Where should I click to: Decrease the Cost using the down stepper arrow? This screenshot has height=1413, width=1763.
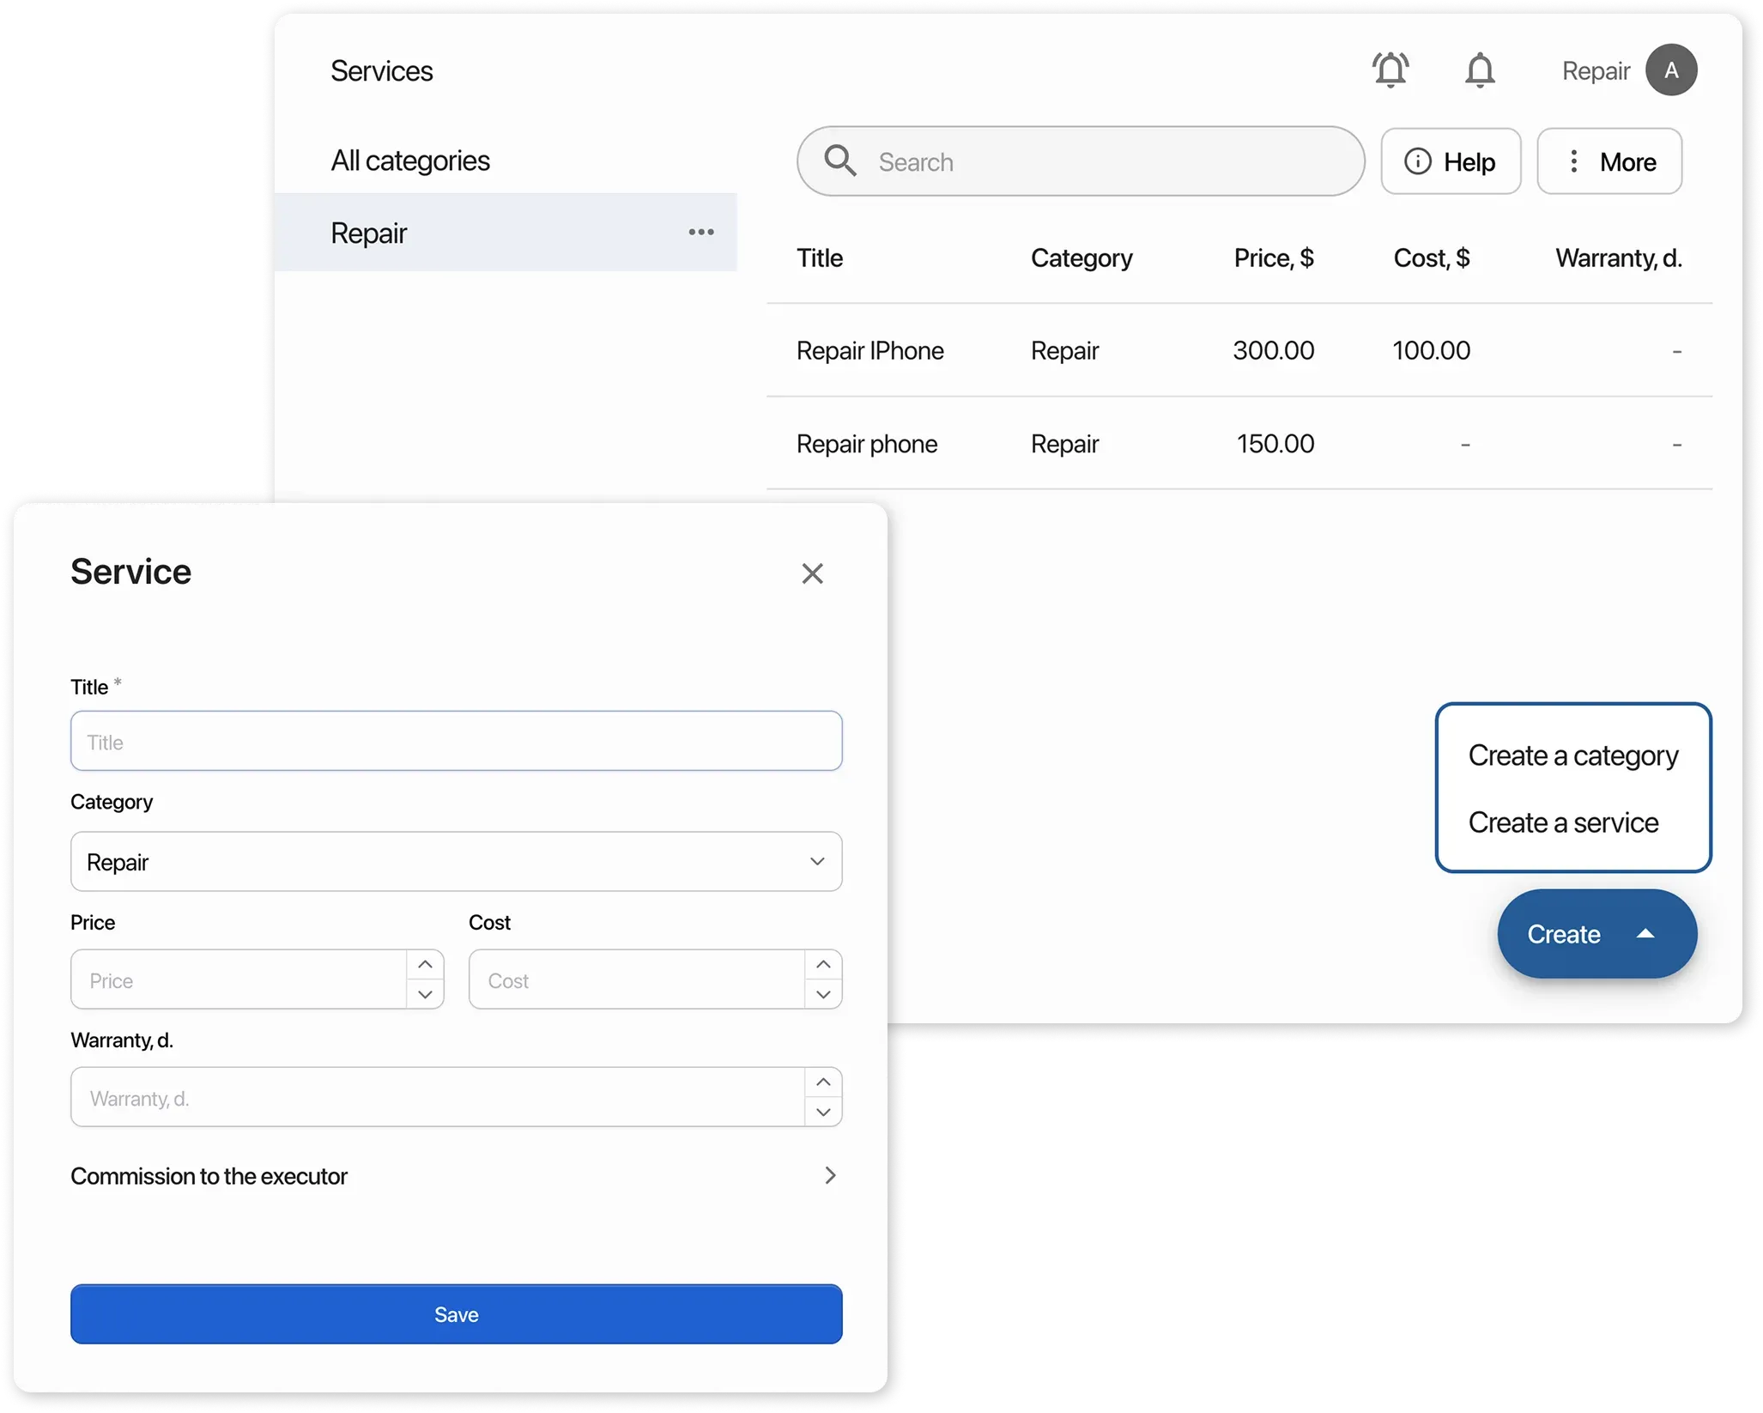823,995
